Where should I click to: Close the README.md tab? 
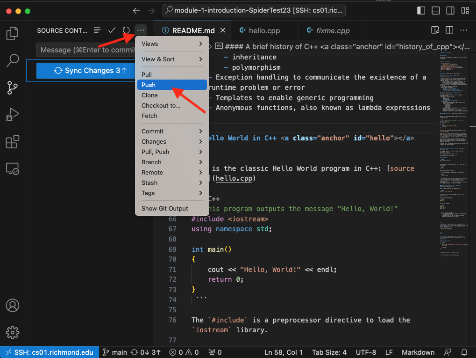click(x=223, y=30)
